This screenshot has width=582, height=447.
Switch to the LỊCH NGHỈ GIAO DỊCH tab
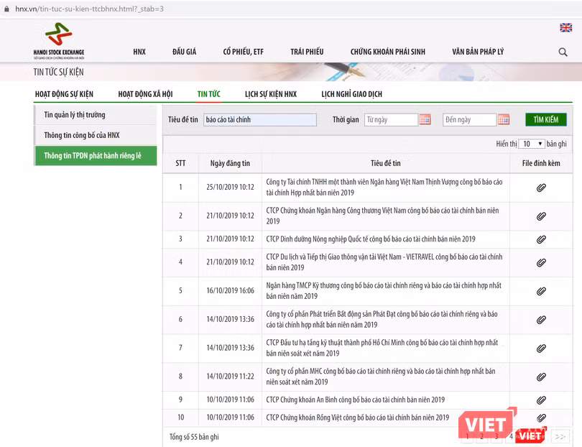pos(350,94)
